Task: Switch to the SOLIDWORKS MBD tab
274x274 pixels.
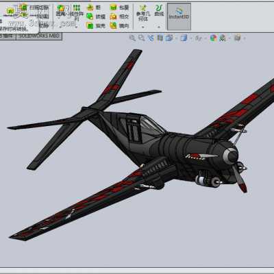Action: tap(39, 36)
